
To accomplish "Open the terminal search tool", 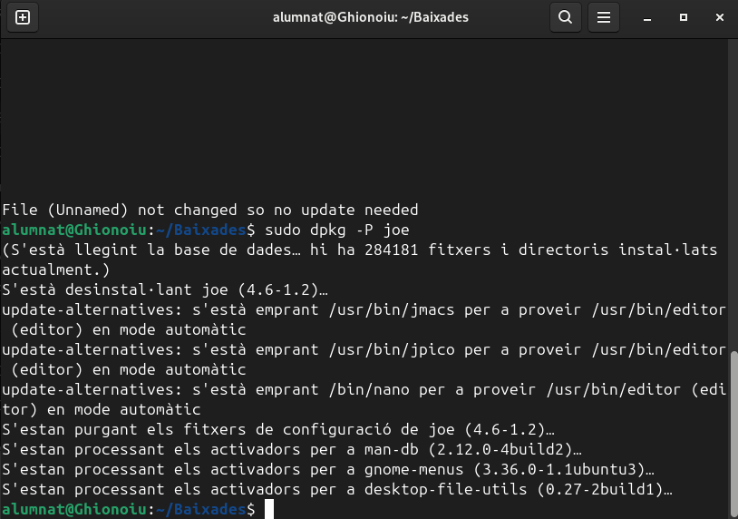I will 565,17.
